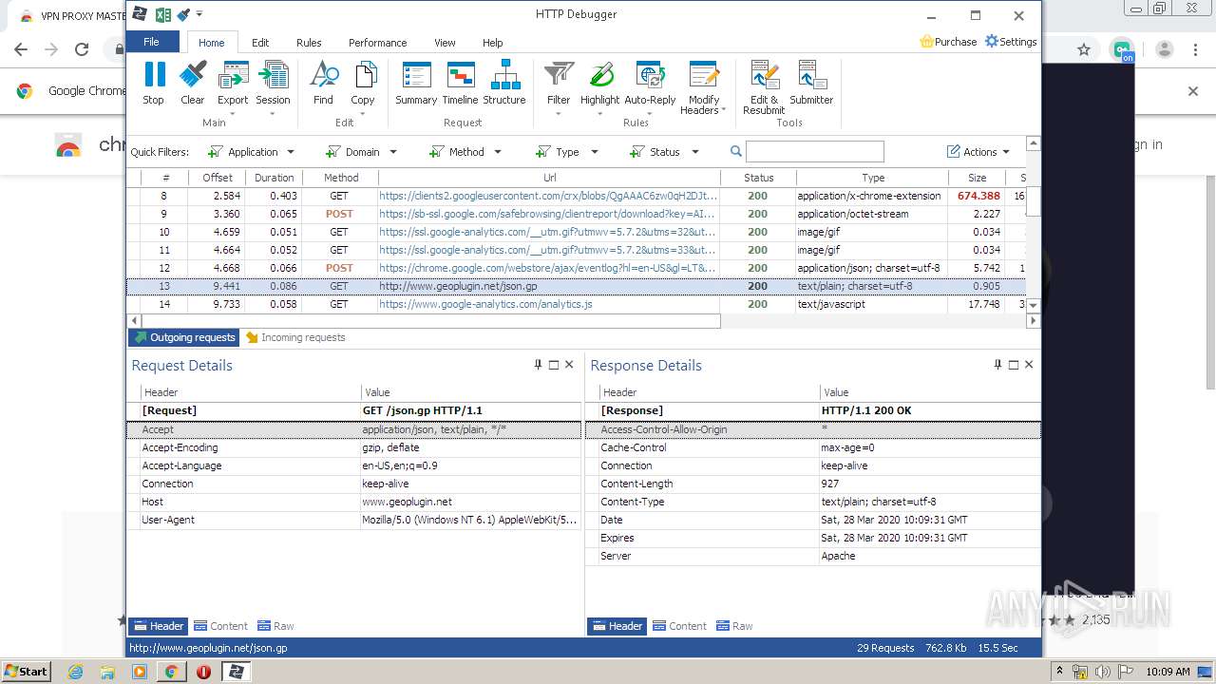Select the Content-Length response header row
This screenshot has width=1216, height=684.
tap(813, 484)
